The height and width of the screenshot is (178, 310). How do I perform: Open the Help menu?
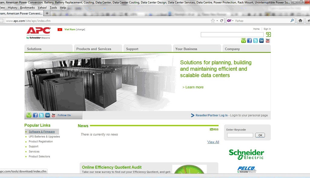[x=63, y=8]
